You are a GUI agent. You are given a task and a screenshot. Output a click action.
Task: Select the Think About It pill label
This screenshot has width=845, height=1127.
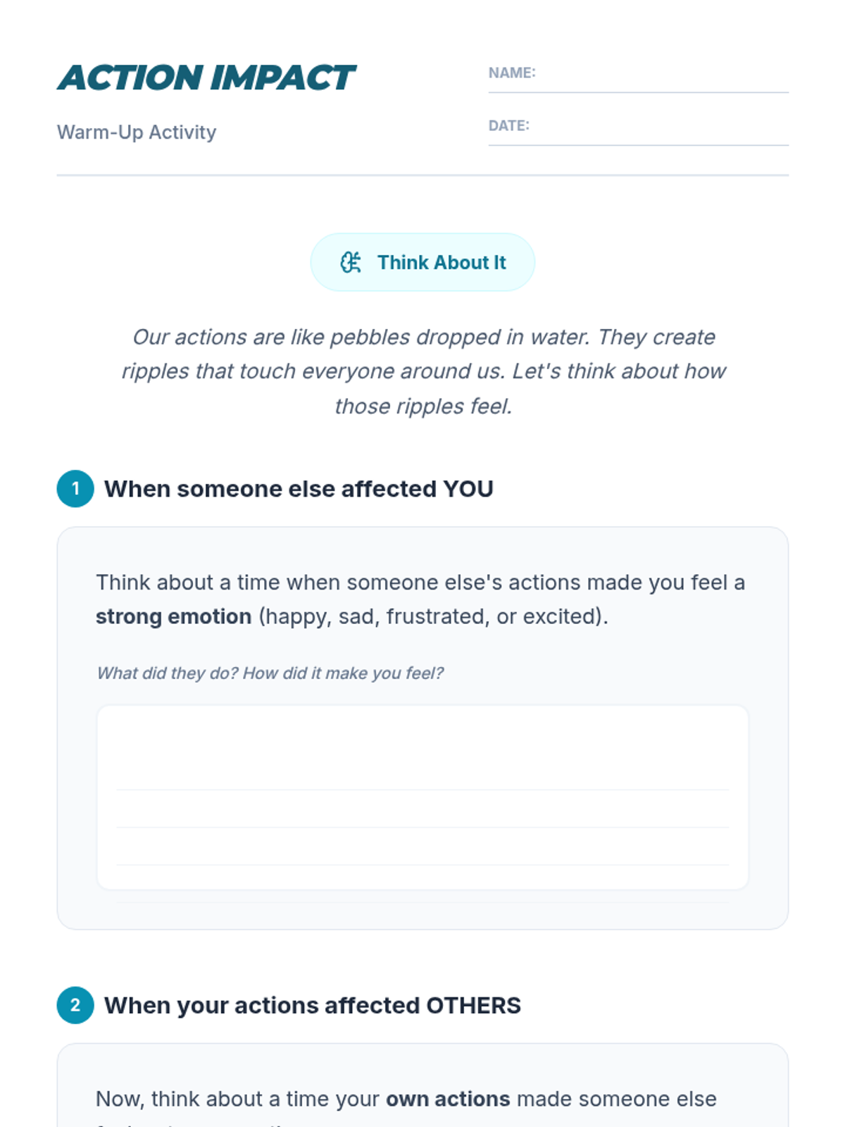click(x=423, y=262)
